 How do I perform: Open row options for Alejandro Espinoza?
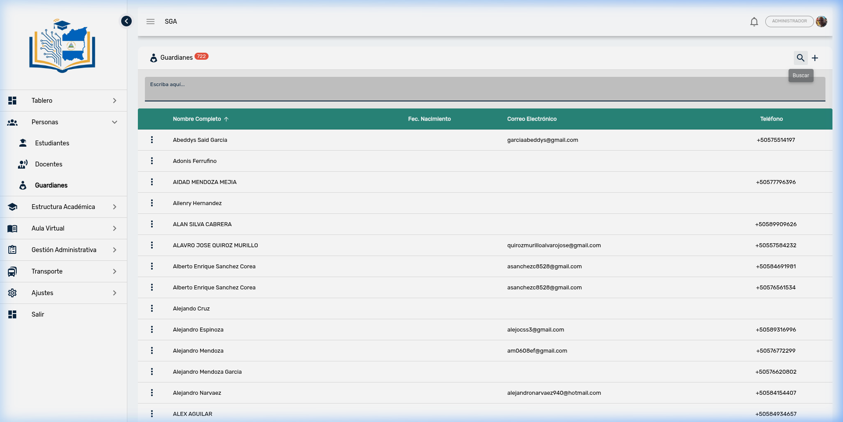click(x=152, y=329)
